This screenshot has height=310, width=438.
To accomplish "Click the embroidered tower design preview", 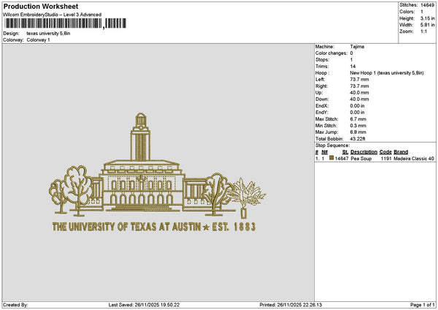I will click(x=140, y=137).
